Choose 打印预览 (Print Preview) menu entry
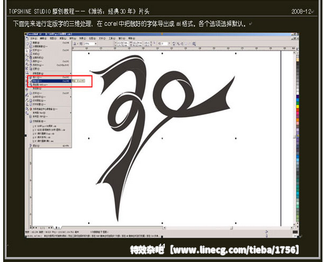The height and width of the screenshot is (262, 323). point(50,100)
